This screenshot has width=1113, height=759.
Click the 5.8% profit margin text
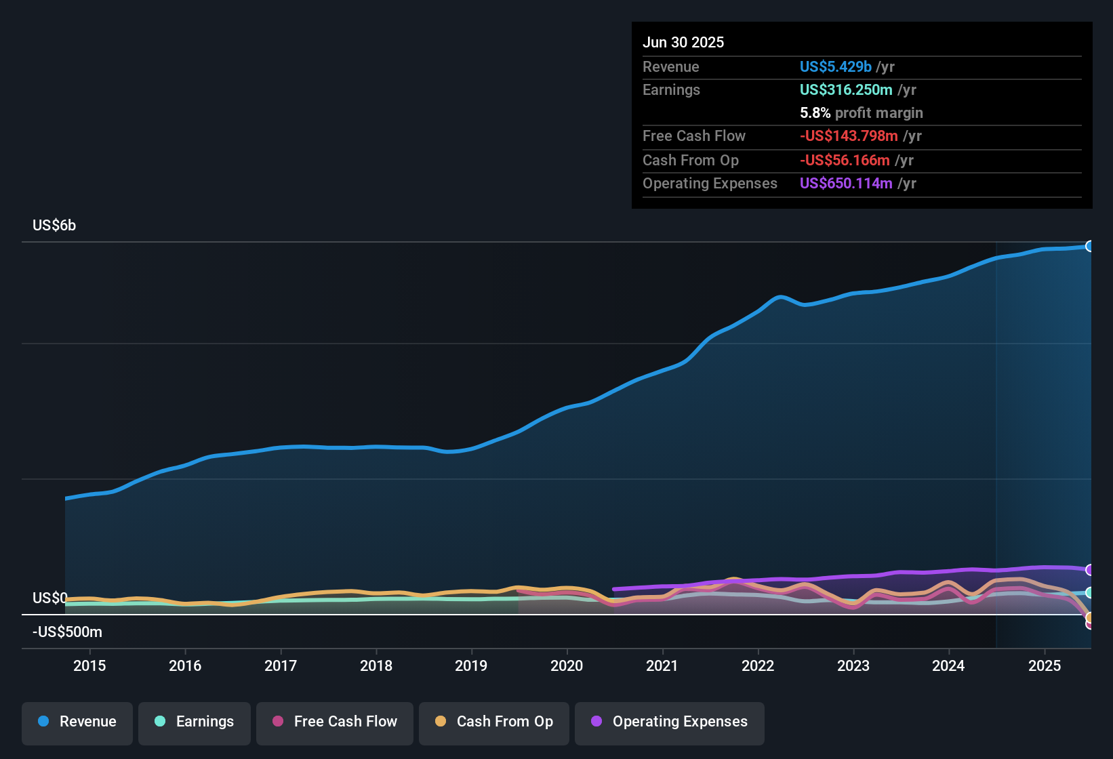[x=861, y=112]
